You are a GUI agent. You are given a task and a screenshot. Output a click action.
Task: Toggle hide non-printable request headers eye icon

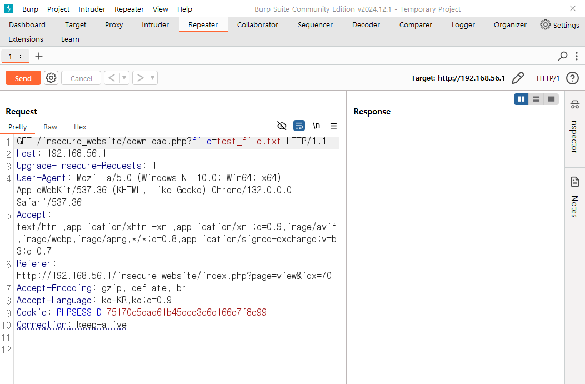282,126
